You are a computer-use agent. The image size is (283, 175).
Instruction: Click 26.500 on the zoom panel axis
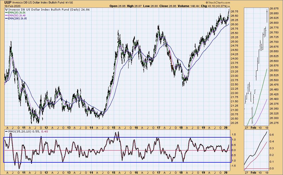[x=274, y=80]
